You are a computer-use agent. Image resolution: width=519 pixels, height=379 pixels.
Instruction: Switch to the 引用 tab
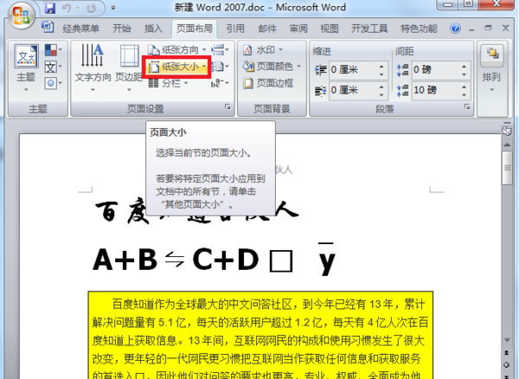click(x=235, y=29)
